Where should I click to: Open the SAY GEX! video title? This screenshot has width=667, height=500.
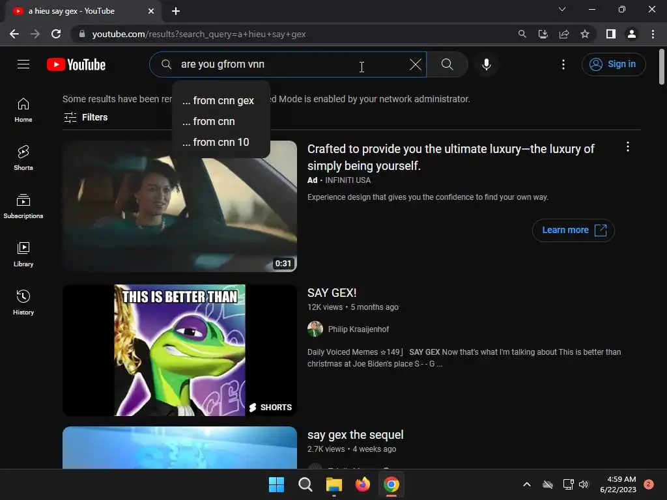click(x=332, y=293)
